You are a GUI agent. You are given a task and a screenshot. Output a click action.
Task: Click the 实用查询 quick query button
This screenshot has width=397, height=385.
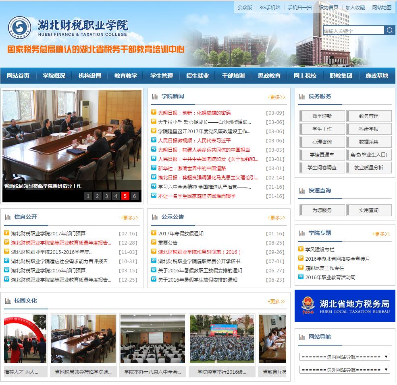(369, 210)
